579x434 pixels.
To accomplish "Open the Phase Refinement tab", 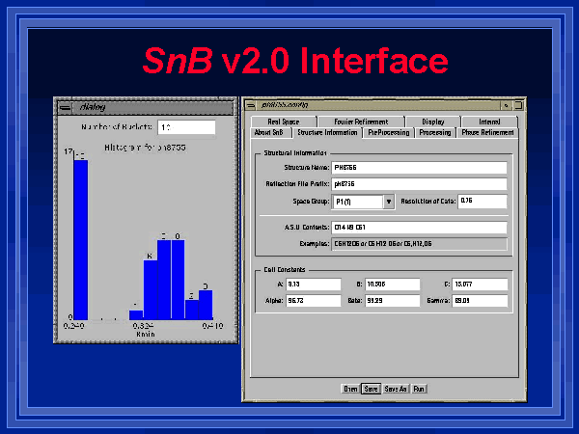I will tap(487, 133).
